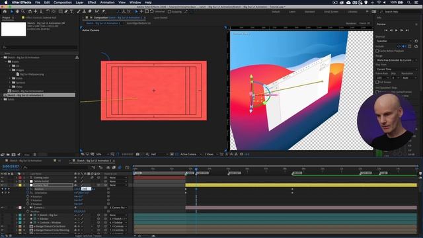
Task: Jump to first frame in Preview panel
Action: coord(386,30)
